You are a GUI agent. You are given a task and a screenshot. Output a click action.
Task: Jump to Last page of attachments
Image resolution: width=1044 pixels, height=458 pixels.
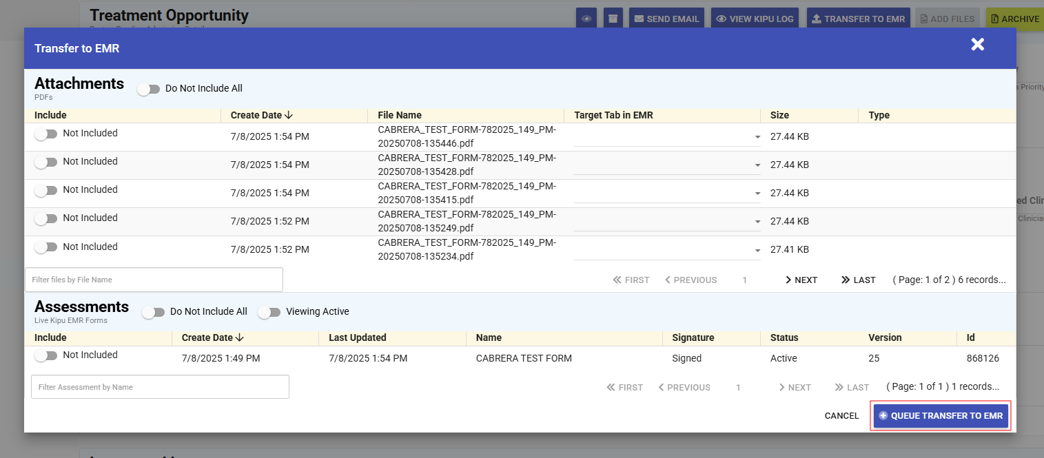[x=859, y=280]
